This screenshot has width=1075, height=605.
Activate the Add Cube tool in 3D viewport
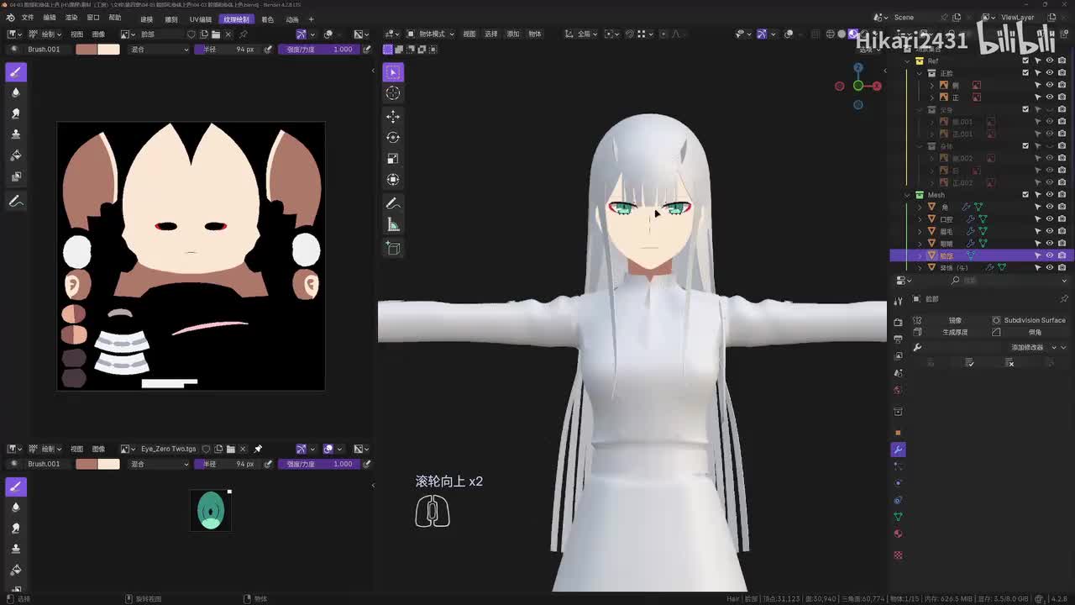(x=392, y=248)
